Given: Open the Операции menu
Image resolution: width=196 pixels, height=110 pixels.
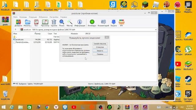Looking at the screenshot, I should (33, 17).
